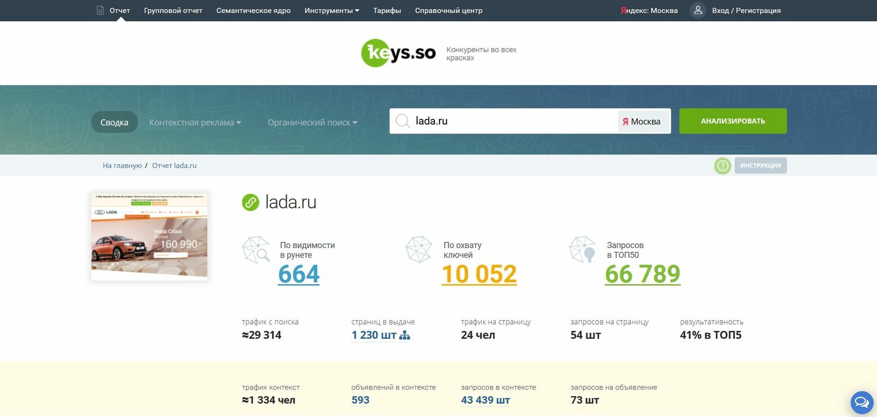Expand the Инструменты dropdown menu
This screenshot has height=417, width=877.
pos(332,10)
